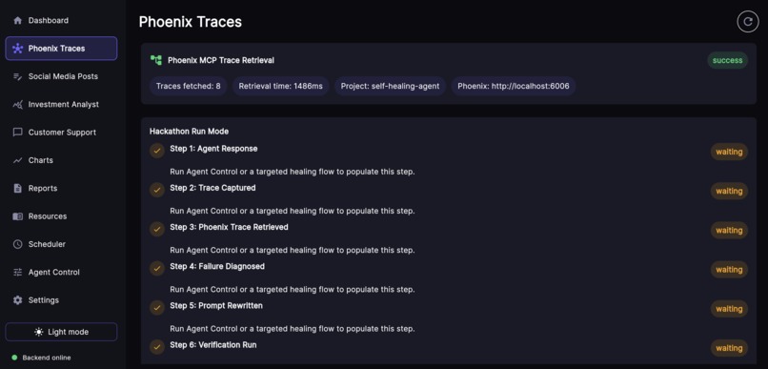Click the Investment Analyst chart icon
The width and height of the screenshot is (768, 369).
point(18,104)
